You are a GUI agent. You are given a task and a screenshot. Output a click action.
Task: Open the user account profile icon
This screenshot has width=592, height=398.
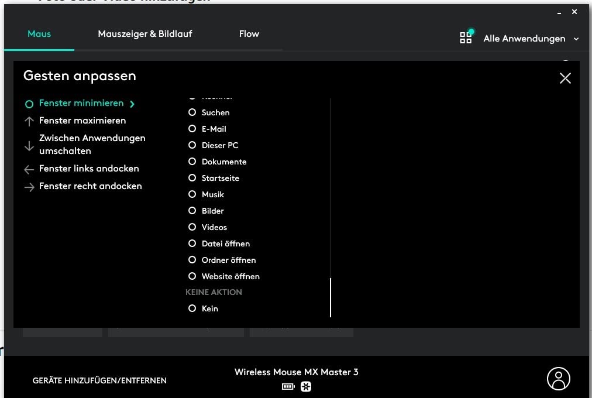click(559, 379)
